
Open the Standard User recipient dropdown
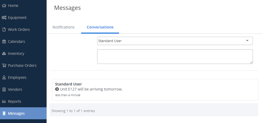pos(175,41)
